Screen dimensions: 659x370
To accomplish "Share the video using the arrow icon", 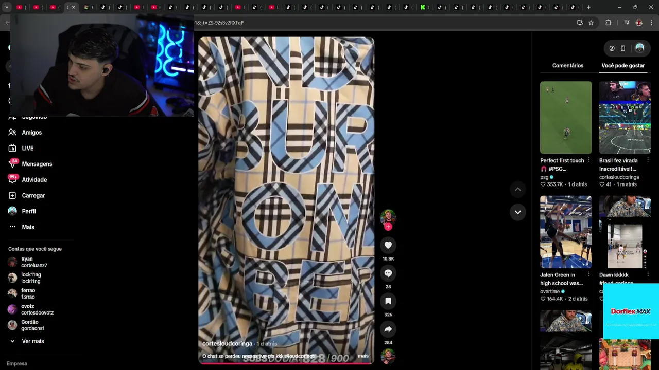I will tap(388, 329).
